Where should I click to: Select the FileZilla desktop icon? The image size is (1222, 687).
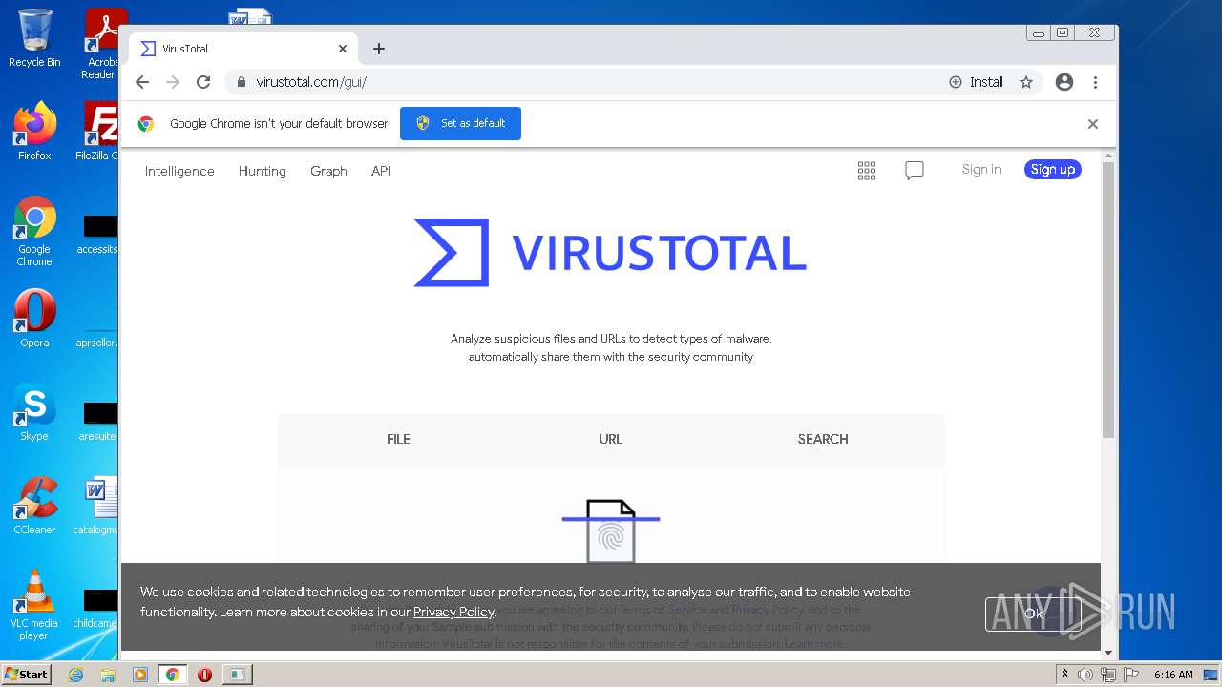point(97,132)
